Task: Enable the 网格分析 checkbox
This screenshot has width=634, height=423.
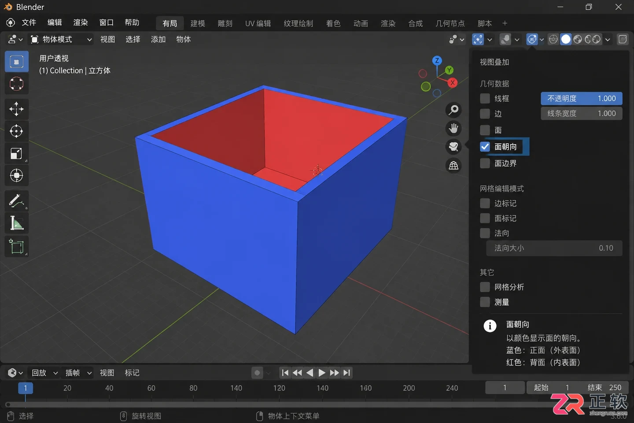Action: pos(485,287)
